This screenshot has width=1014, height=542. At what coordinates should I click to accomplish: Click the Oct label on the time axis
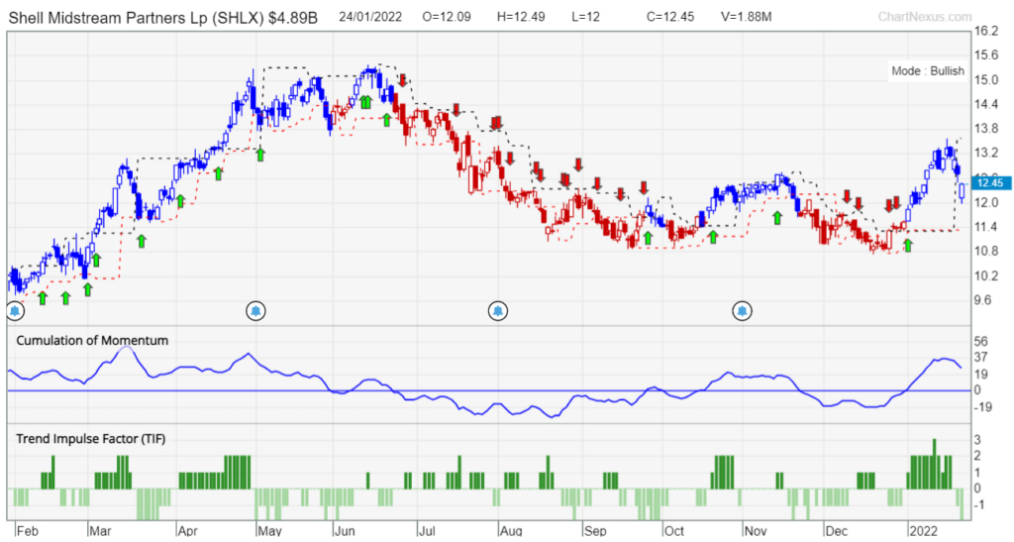[x=674, y=531]
